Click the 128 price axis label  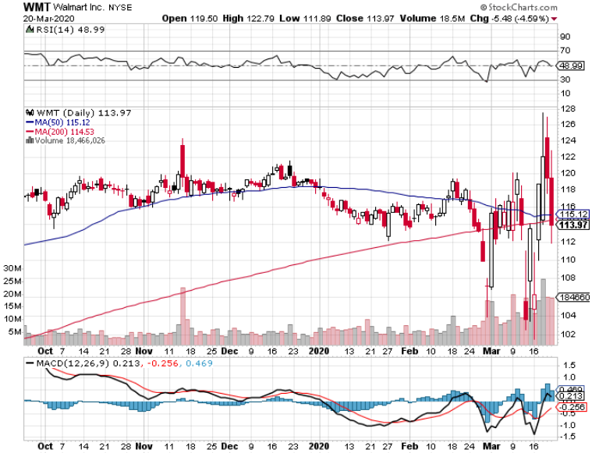(568, 109)
